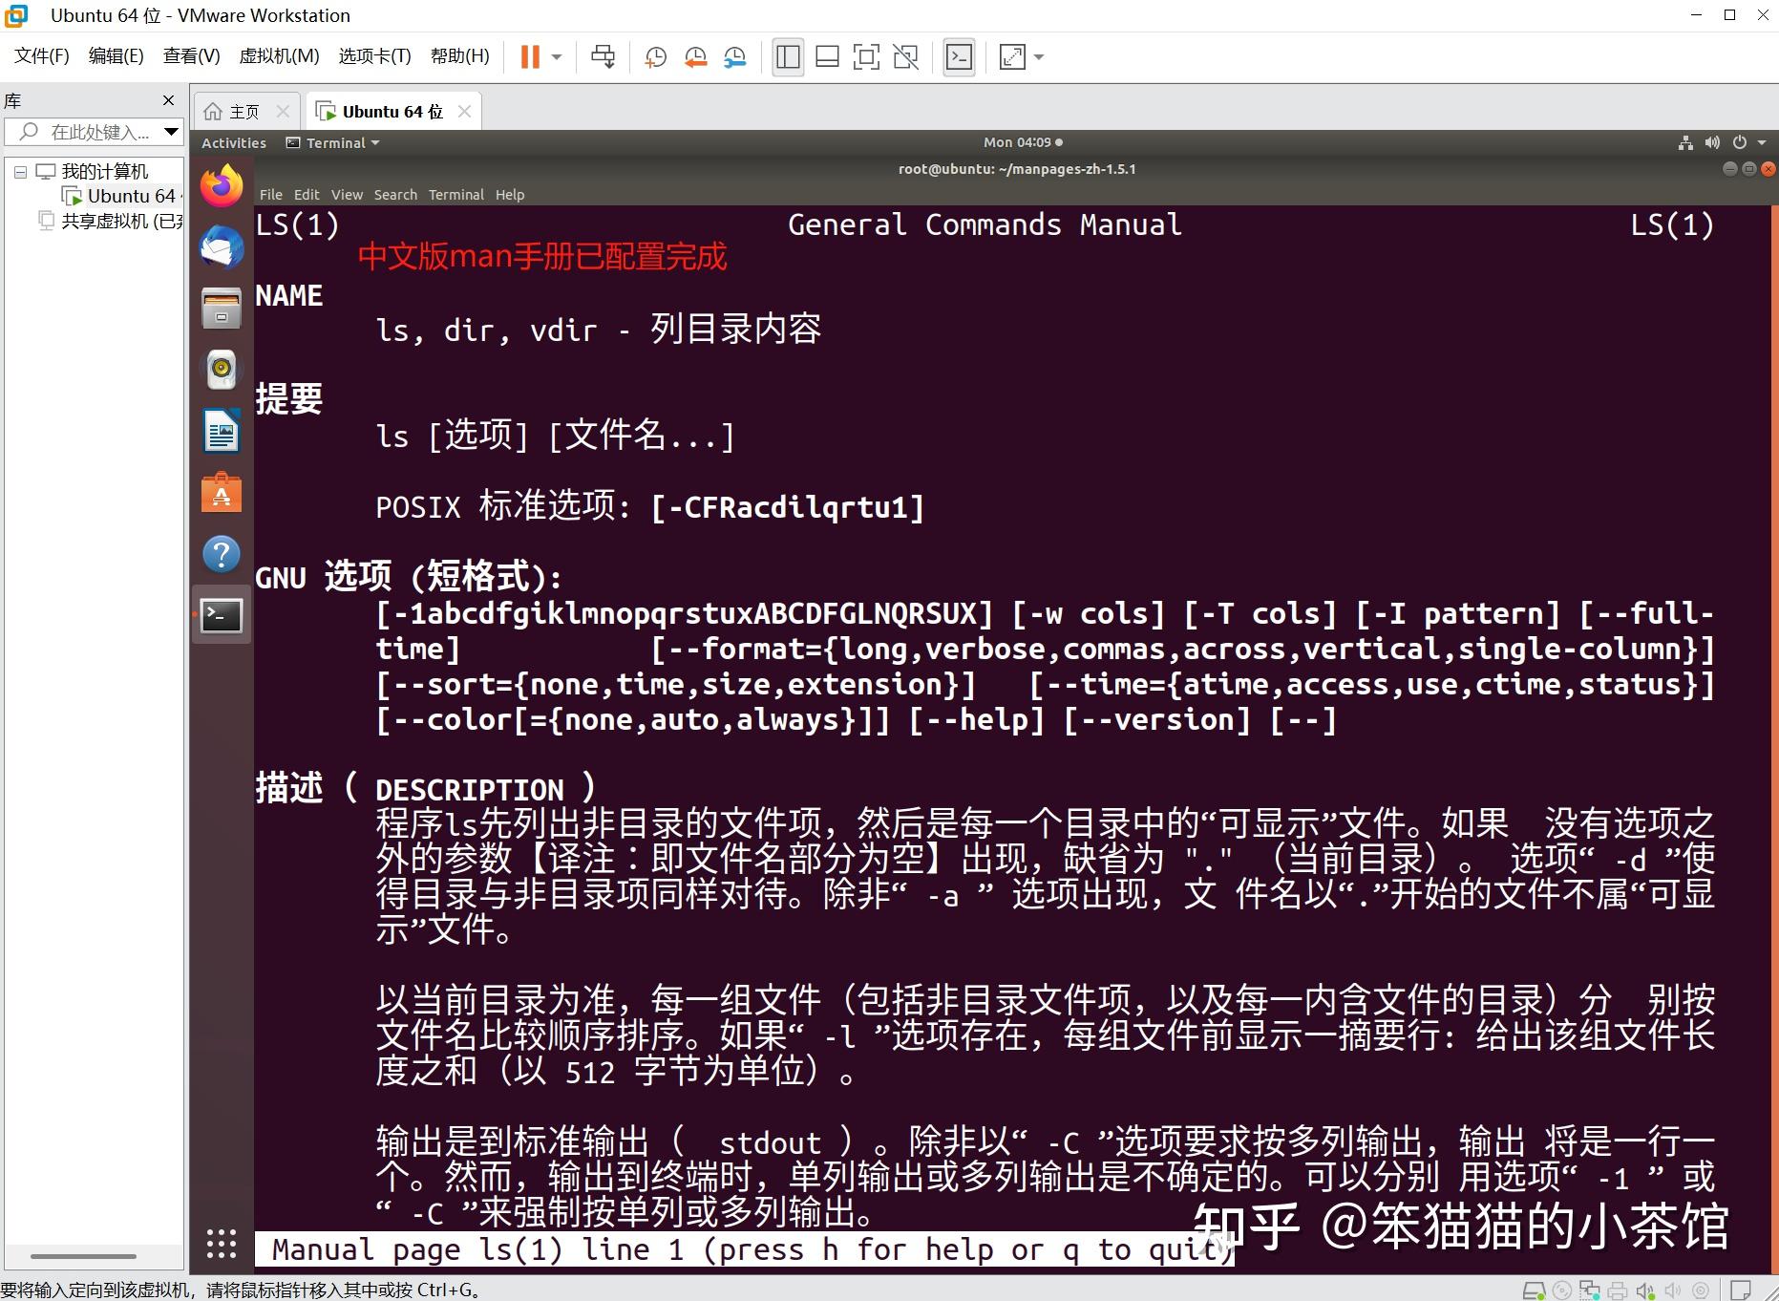Open the 选项卡(T) menu

click(374, 56)
